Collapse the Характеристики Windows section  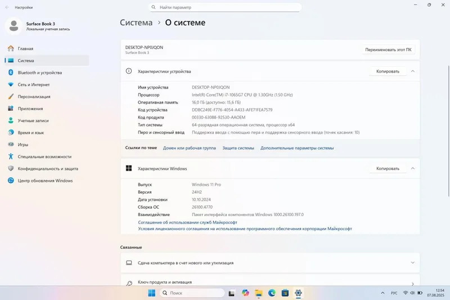tap(413, 168)
